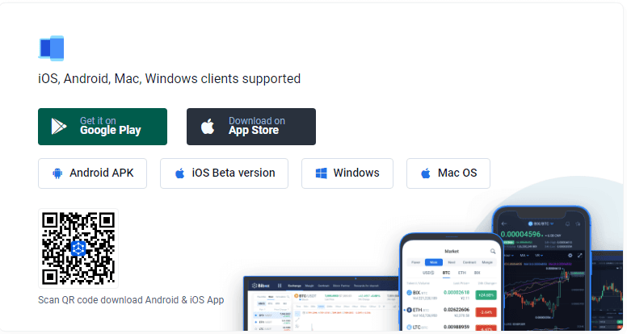Screen dimensions: 627x334
Task: Tap the search magnifier on the Market phone
Action: (x=493, y=251)
